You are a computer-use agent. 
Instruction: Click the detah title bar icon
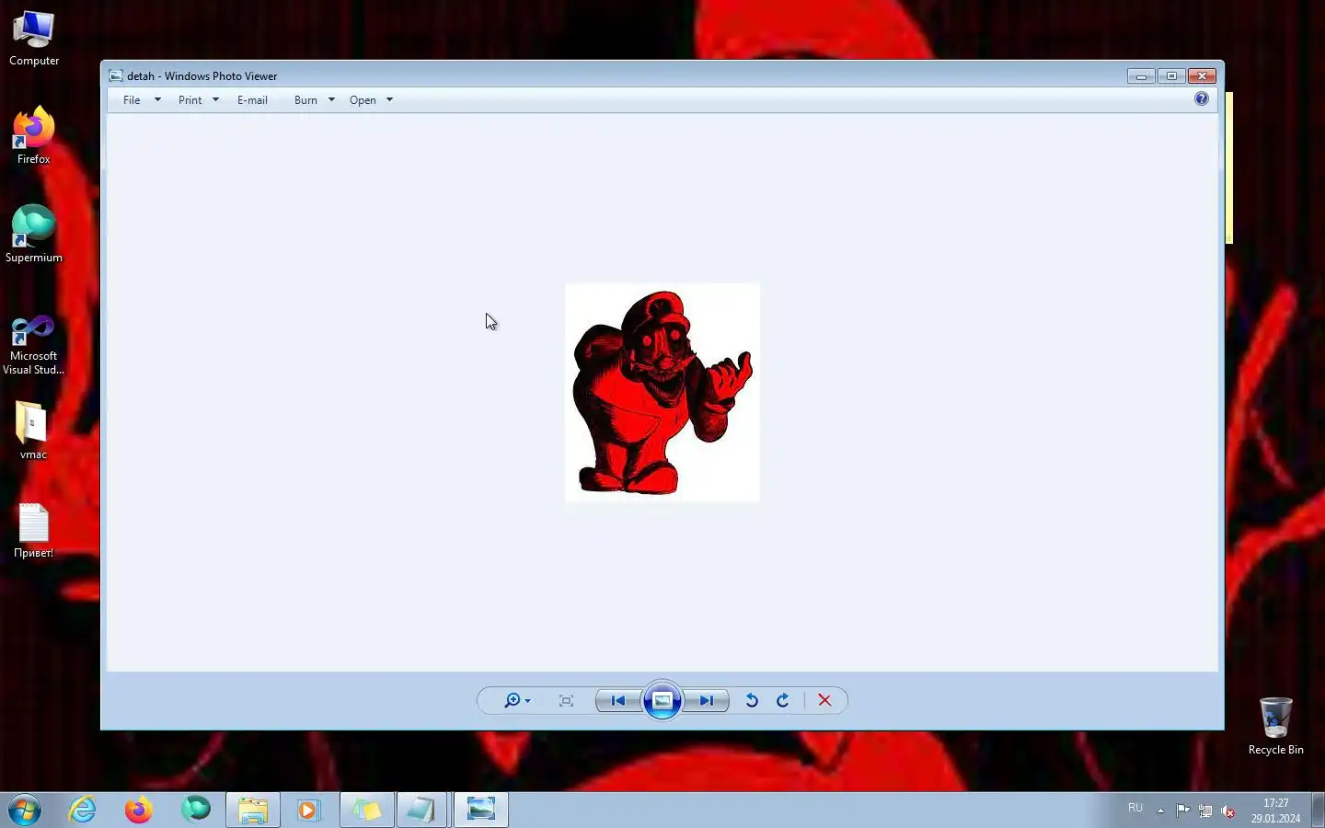point(116,76)
